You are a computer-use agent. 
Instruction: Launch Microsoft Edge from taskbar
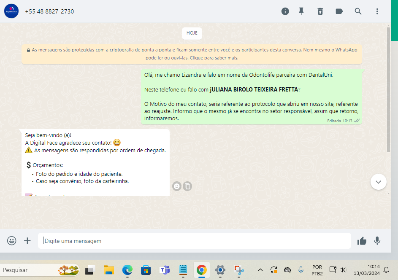tap(127, 270)
